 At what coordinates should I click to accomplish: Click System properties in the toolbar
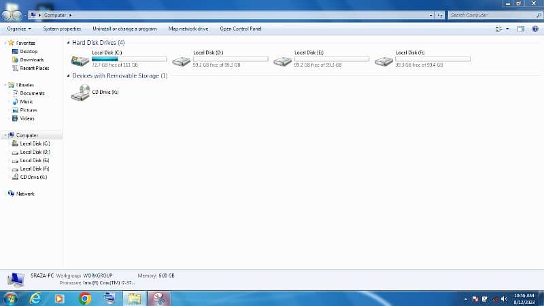(62, 29)
